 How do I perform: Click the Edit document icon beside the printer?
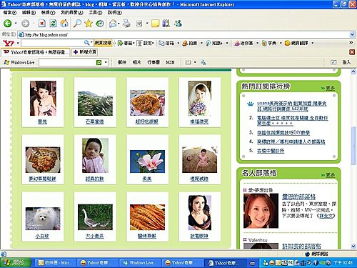coord(139,24)
